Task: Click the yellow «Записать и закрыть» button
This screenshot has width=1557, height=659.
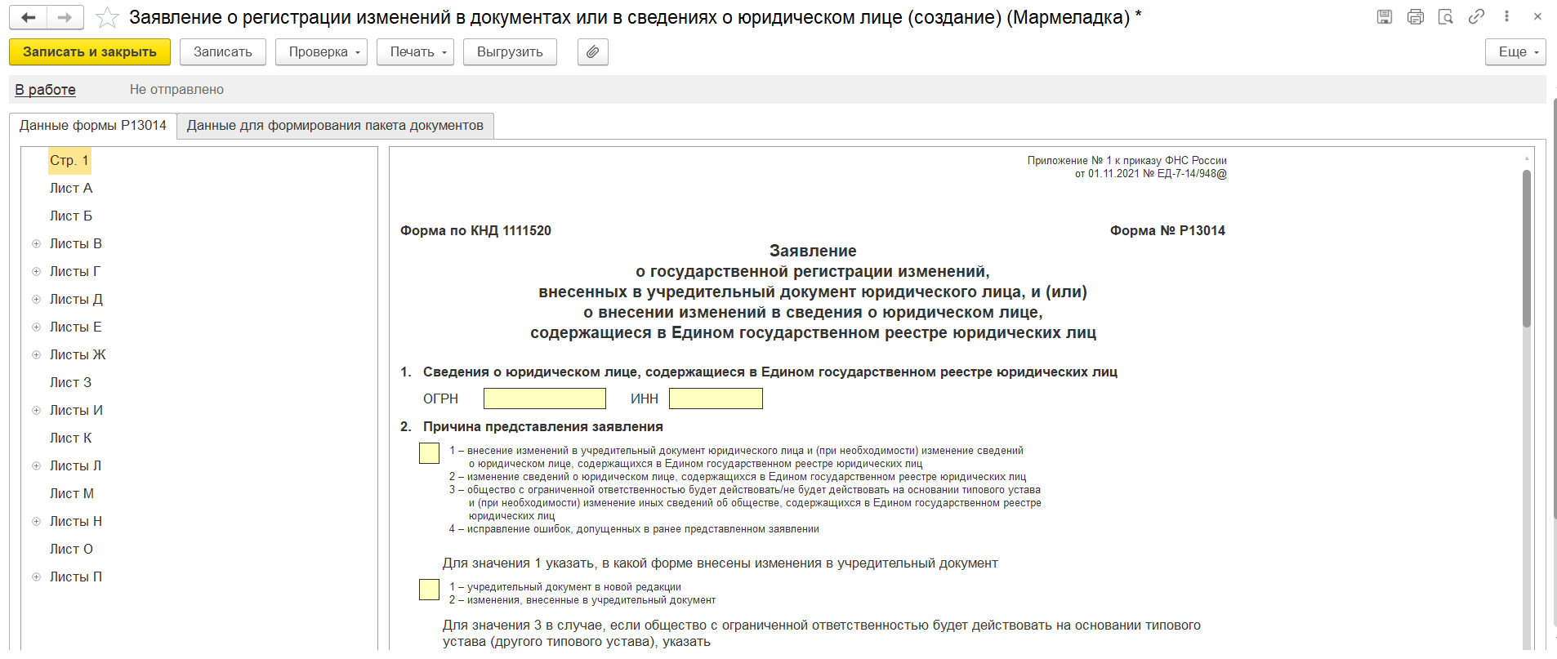Action: click(x=90, y=52)
